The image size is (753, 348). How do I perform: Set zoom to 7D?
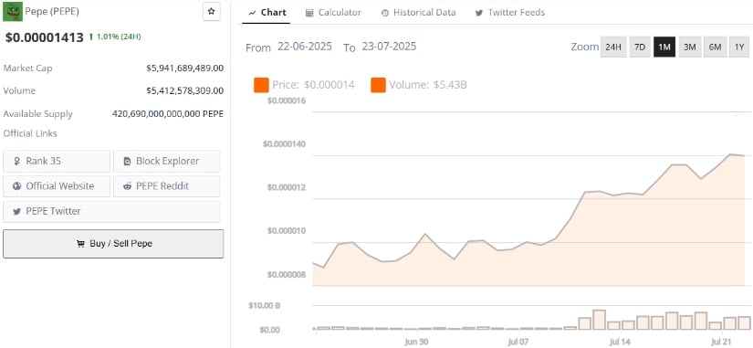[x=640, y=47]
